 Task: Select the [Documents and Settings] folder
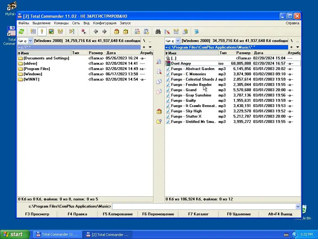pos(85,58)
